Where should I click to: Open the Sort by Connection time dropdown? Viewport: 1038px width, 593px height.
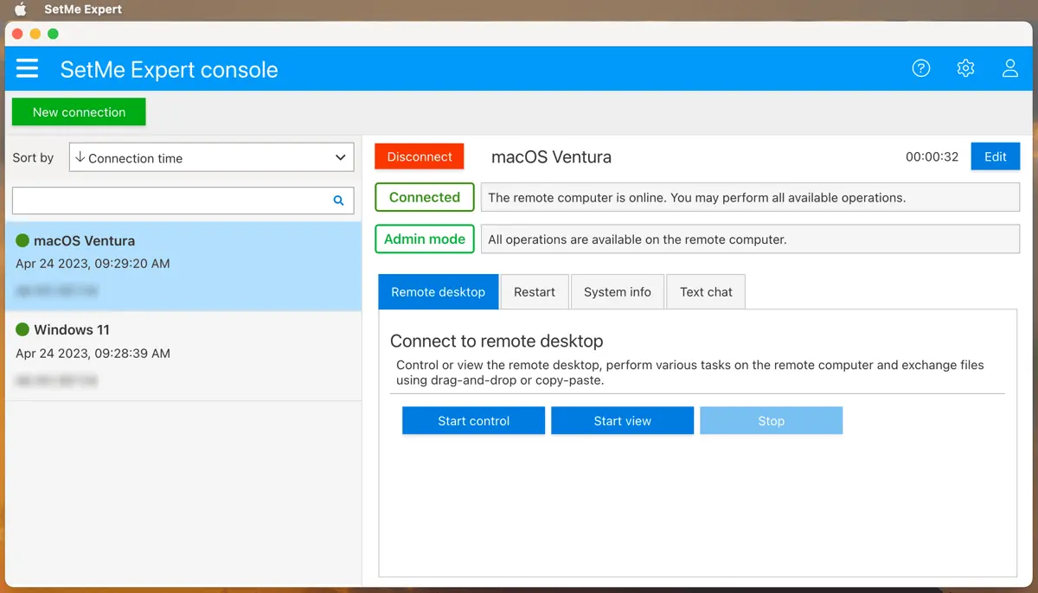[212, 158]
